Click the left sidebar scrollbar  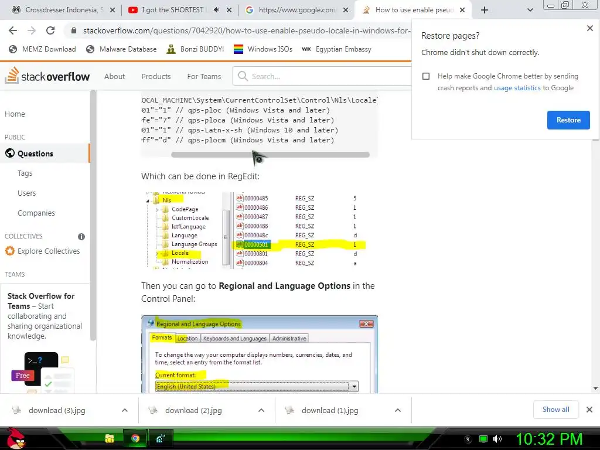93,216
